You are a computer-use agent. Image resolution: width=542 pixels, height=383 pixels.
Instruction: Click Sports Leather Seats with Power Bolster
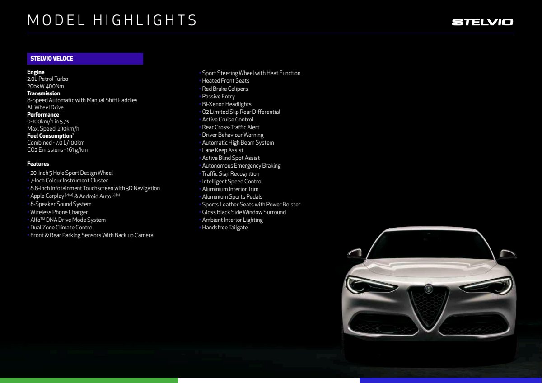(x=251, y=205)
